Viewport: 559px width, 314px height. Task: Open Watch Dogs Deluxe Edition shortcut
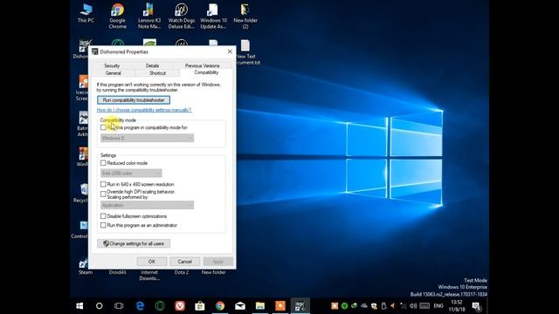click(x=181, y=16)
